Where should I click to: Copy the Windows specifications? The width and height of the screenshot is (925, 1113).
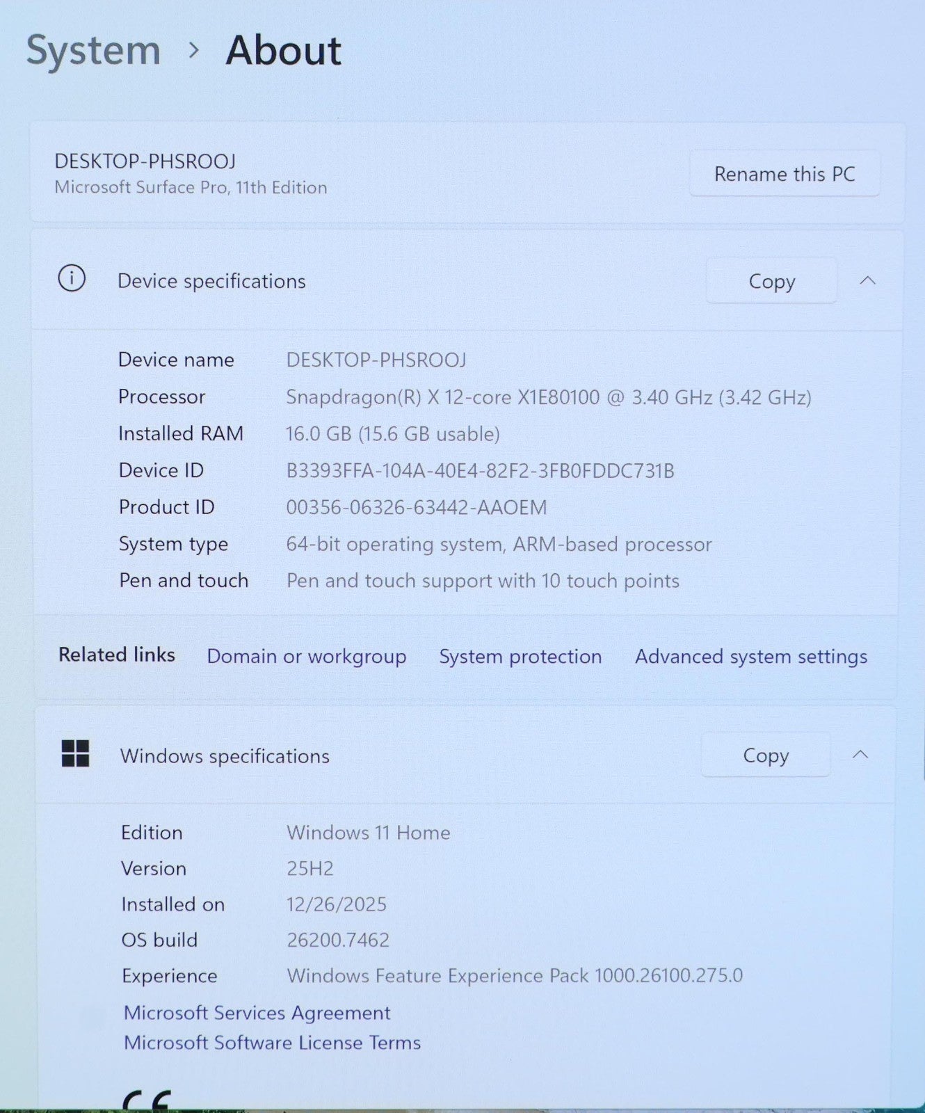765,755
